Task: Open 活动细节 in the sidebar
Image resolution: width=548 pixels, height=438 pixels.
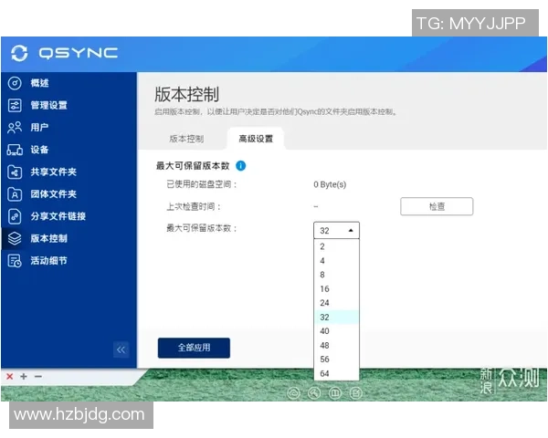Action: pyautogui.click(x=68, y=261)
